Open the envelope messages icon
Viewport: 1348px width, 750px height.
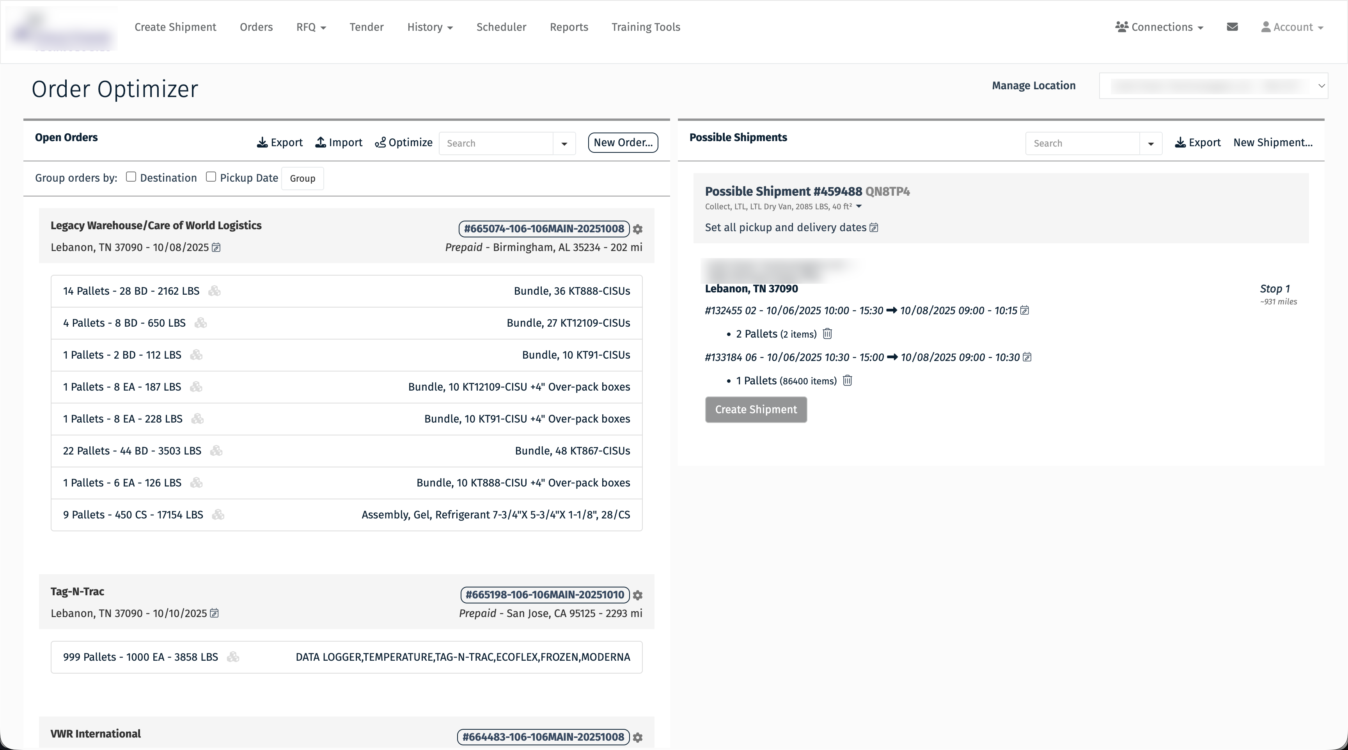[x=1232, y=27]
